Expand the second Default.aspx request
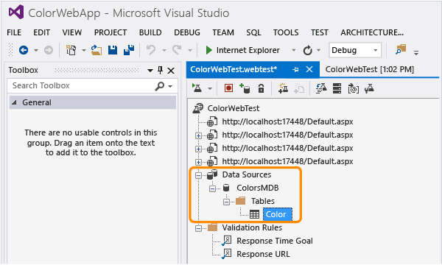This screenshot has height=265, width=442. coord(198,135)
